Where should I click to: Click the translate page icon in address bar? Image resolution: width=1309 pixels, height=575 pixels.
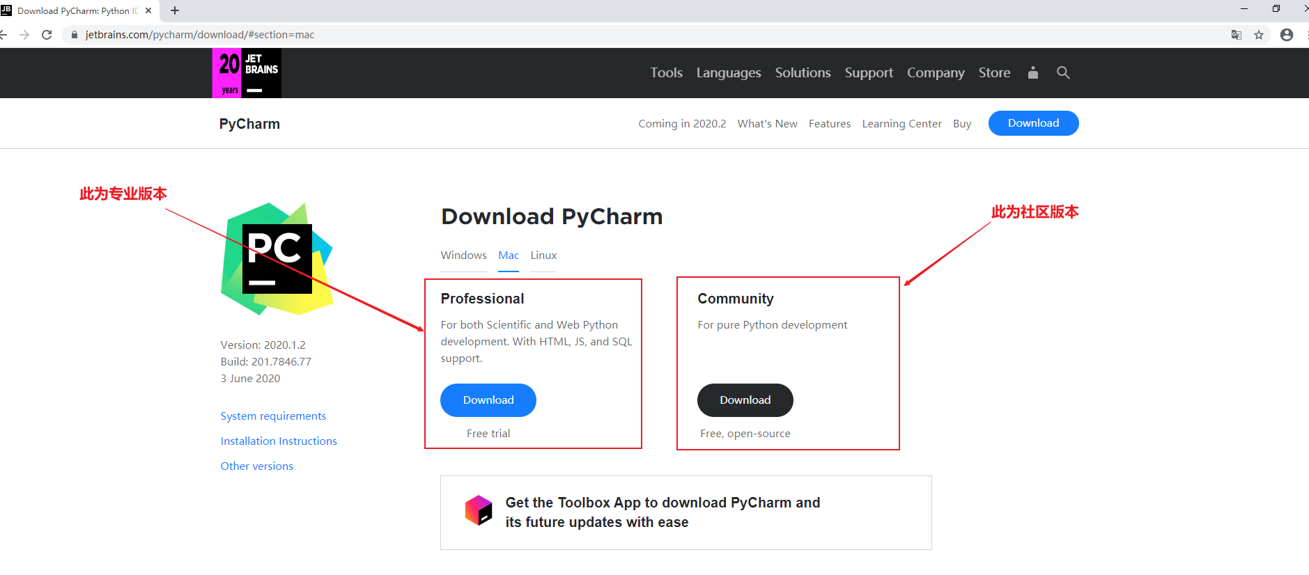click(1237, 35)
